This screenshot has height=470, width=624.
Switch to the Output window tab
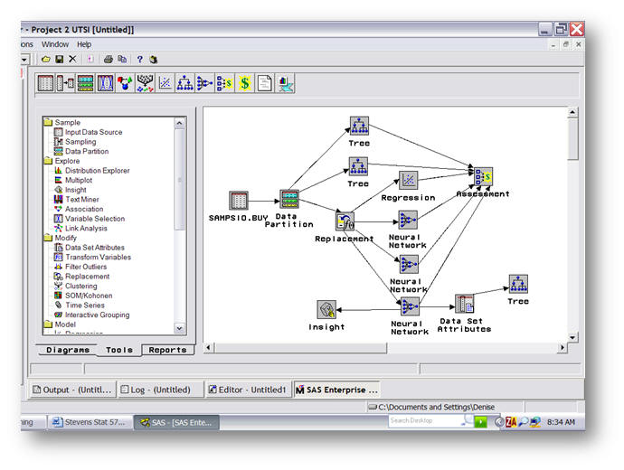tap(73, 390)
